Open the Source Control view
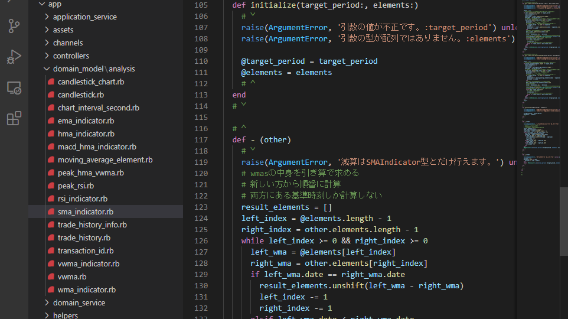 [x=14, y=26]
